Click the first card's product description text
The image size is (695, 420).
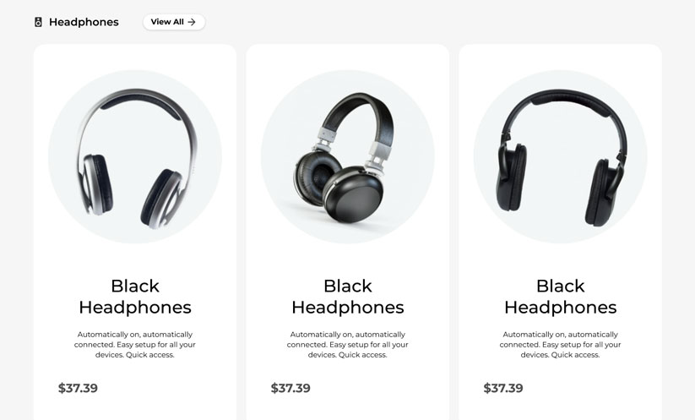click(x=135, y=345)
